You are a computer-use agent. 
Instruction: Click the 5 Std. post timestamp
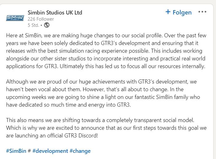click(x=33, y=25)
